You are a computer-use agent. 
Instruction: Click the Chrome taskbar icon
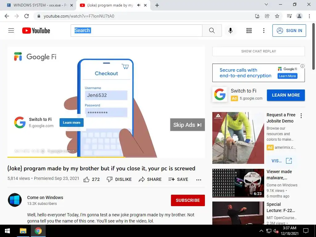[x=38, y=231]
